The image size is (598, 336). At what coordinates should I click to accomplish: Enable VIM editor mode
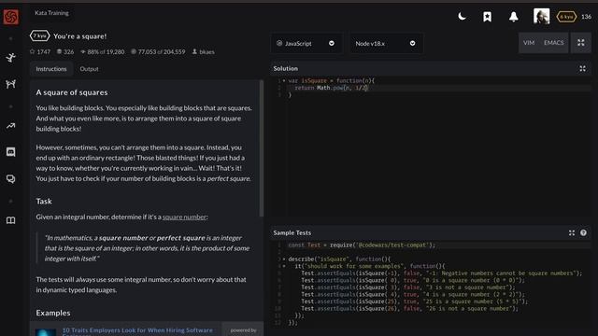click(x=529, y=43)
